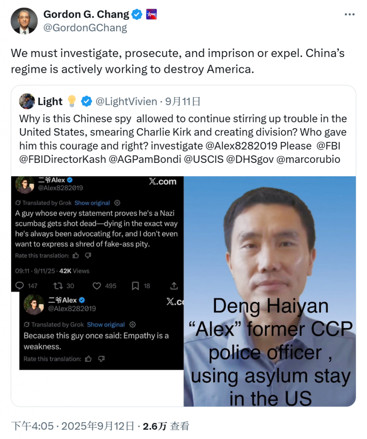Viewport: 367px width, 439px height.
Task: Open the Deng Haiyan photo image
Action: click(x=270, y=291)
